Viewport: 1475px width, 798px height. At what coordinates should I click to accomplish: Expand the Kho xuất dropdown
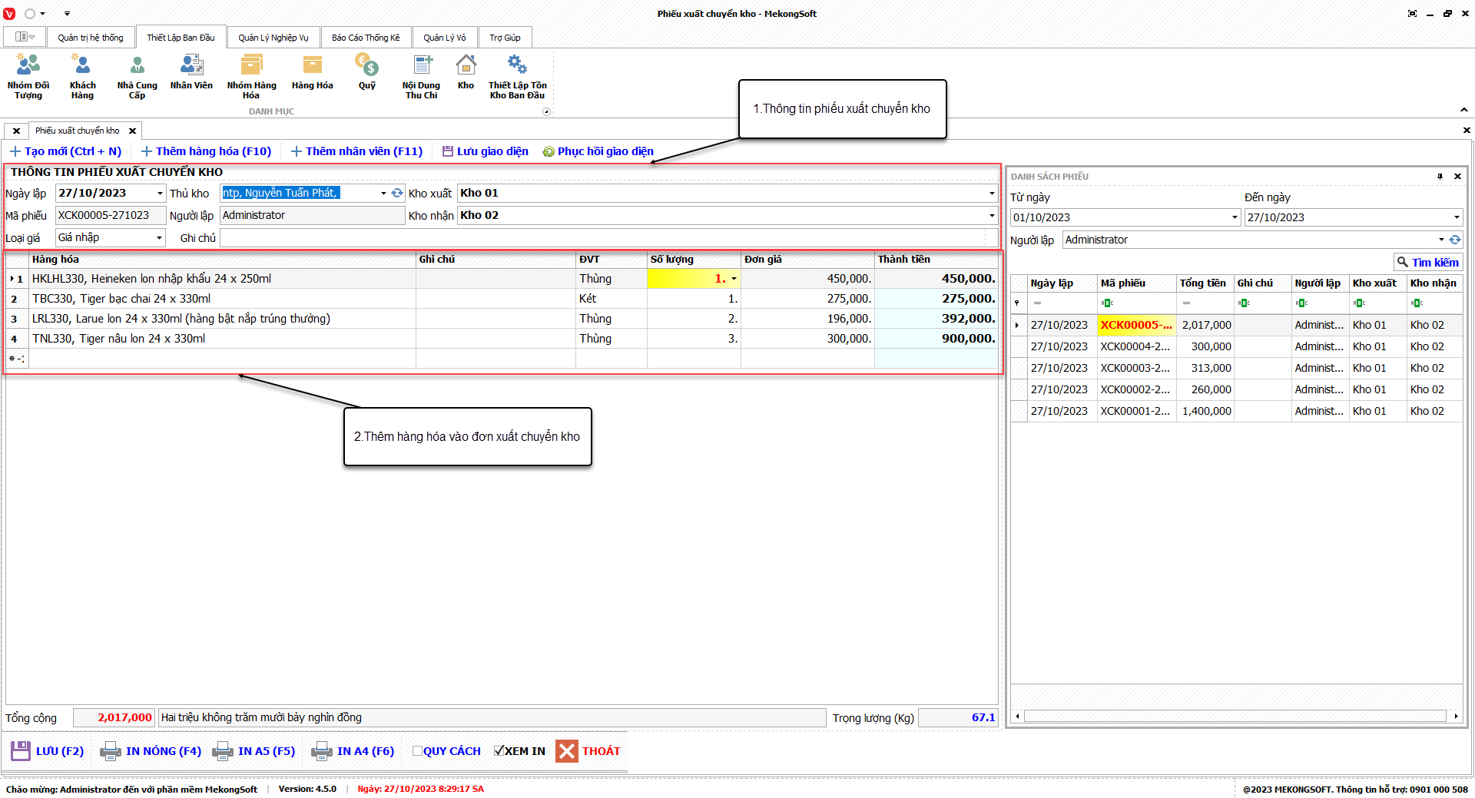pyautogui.click(x=991, y=194)
